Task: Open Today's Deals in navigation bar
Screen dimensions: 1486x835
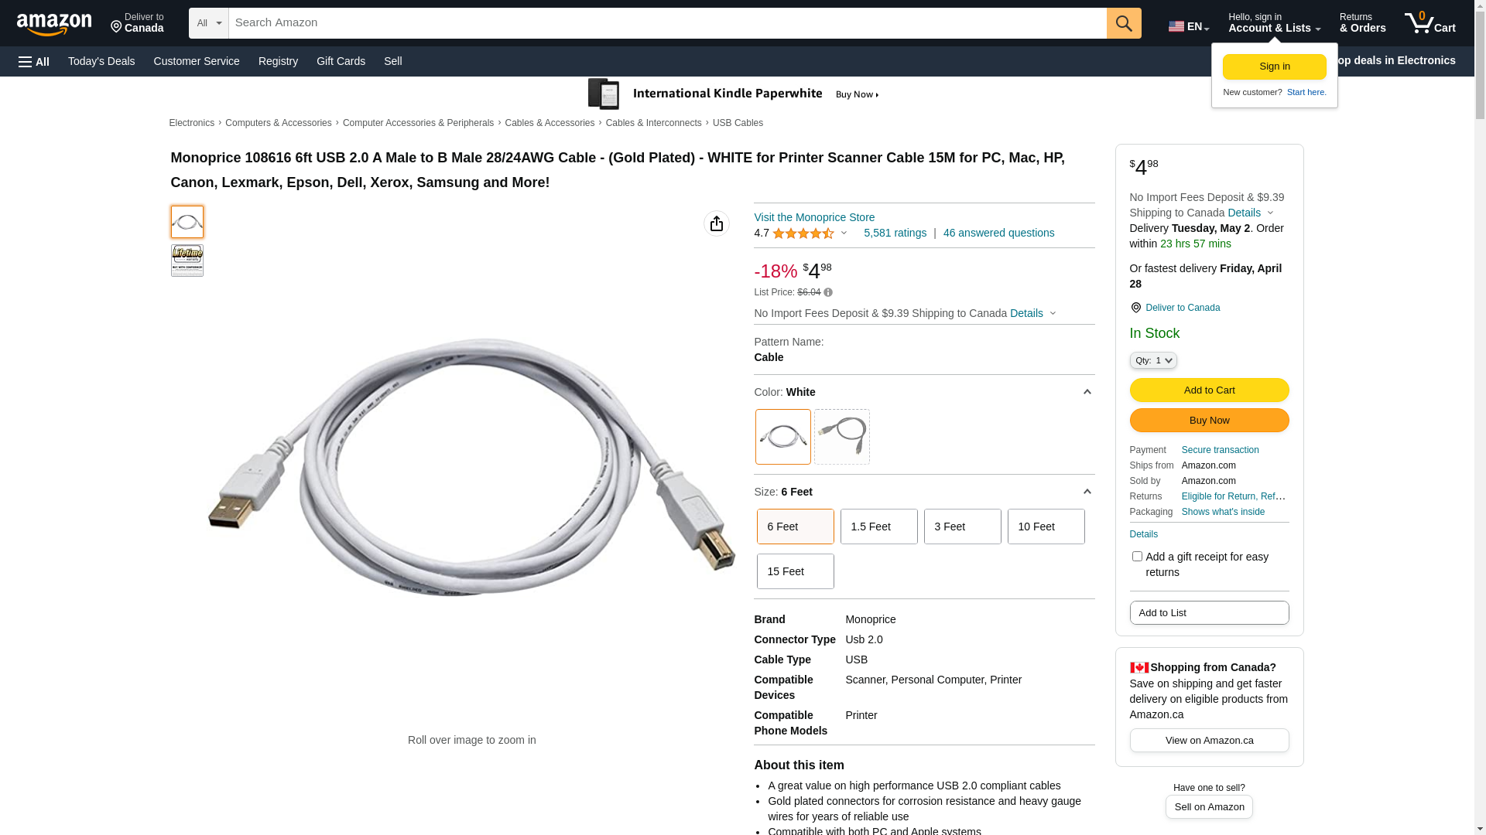Action: click(101, 61)
